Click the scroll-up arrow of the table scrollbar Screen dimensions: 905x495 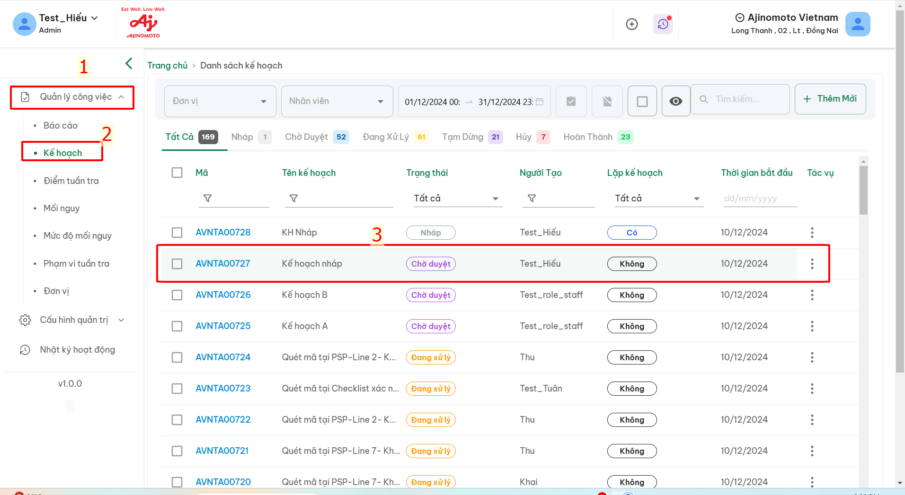point(863,161)
